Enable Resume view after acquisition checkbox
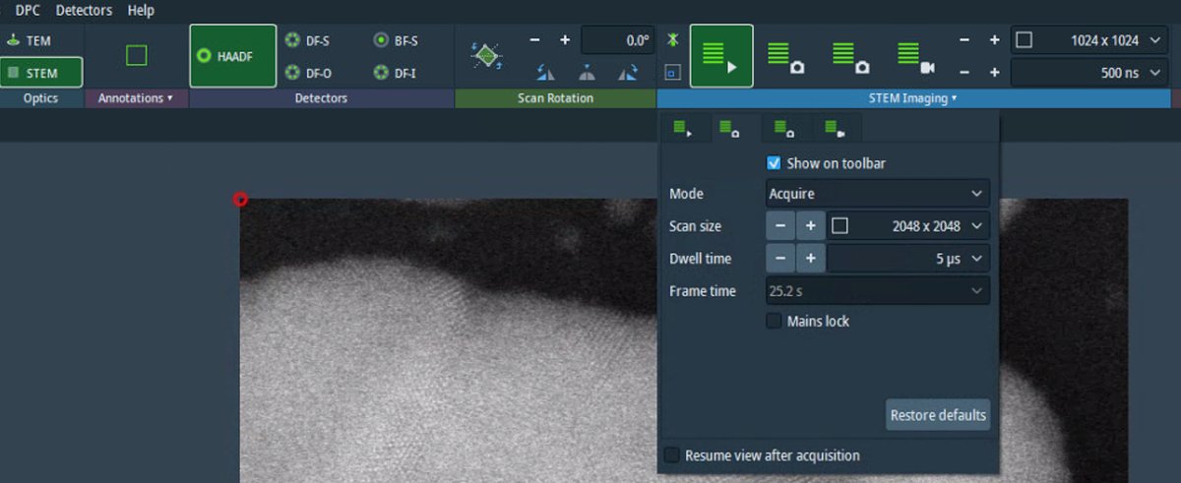Viewport: 1181px width, 483px height. tap(672, 455)
